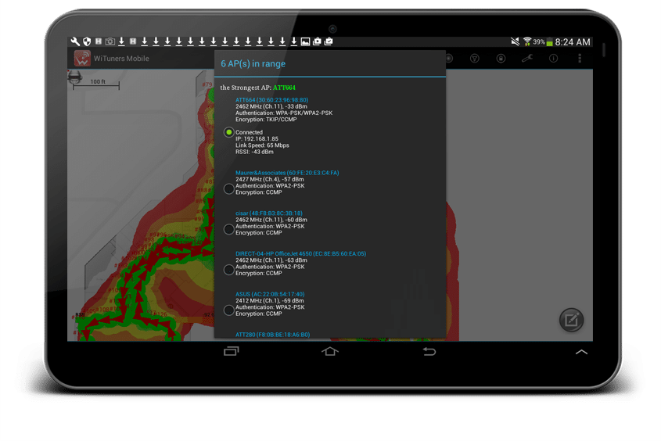Tap the Android recent apps button

tap(231, 351)
